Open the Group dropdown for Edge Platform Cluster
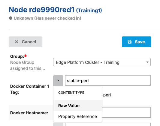 click(102, 62)
